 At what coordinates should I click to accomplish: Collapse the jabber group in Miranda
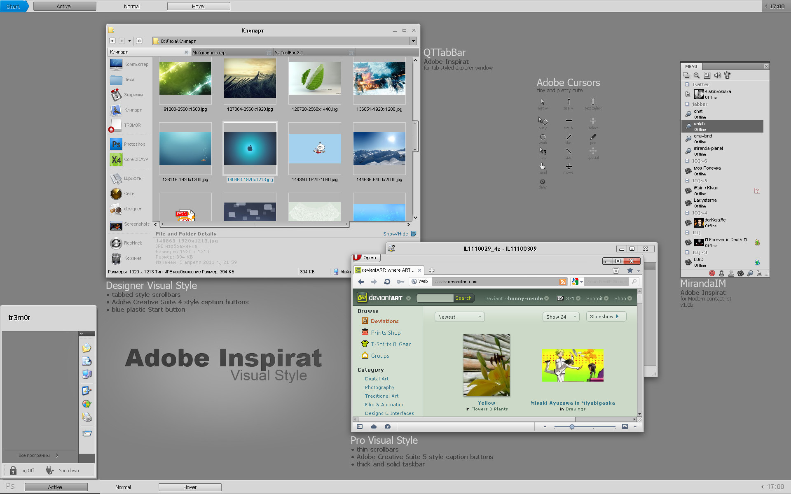[687, 104]
